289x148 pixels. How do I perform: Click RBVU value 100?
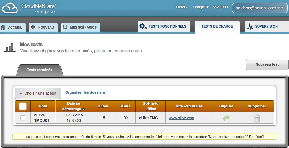pyautogui.click(x=125, y=118)
